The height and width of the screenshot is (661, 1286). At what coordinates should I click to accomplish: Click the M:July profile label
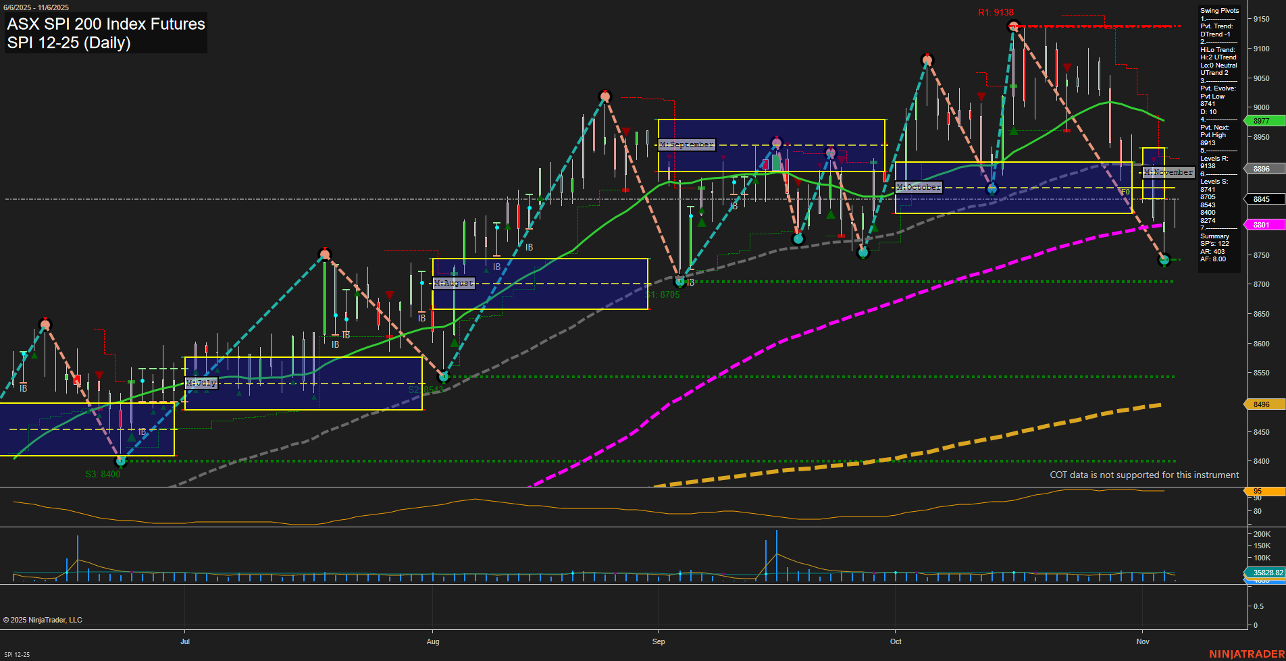[x=201, y=382]
